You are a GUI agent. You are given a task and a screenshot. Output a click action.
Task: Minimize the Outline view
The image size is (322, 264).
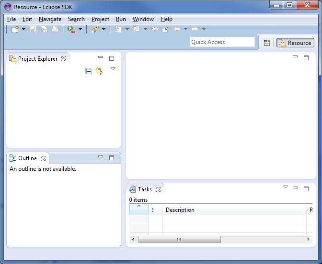[101, 156]
